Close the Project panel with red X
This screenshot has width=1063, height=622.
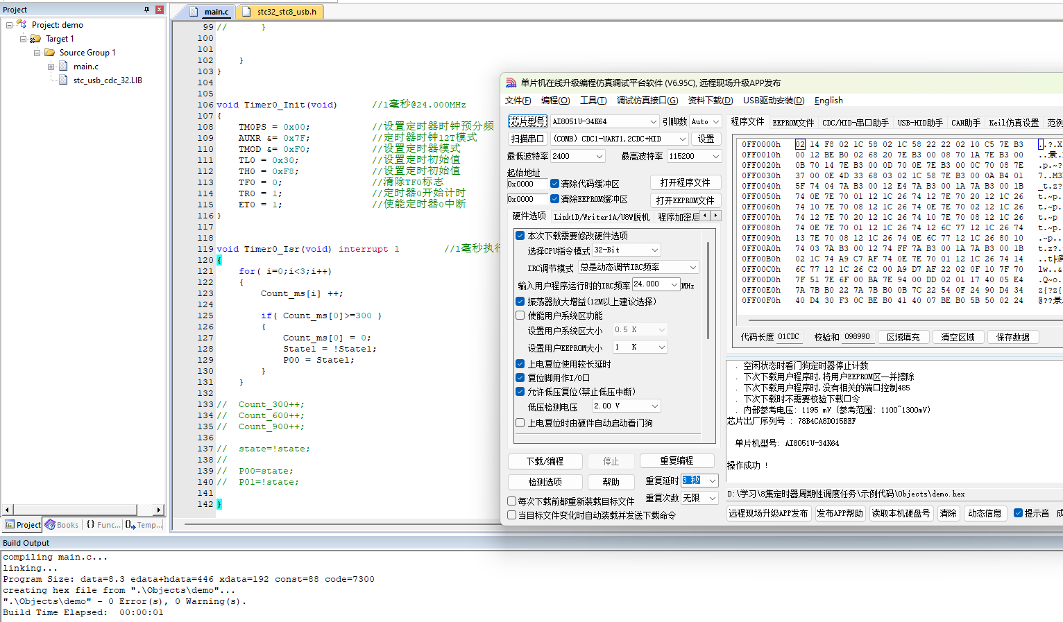tap(159, 10)
